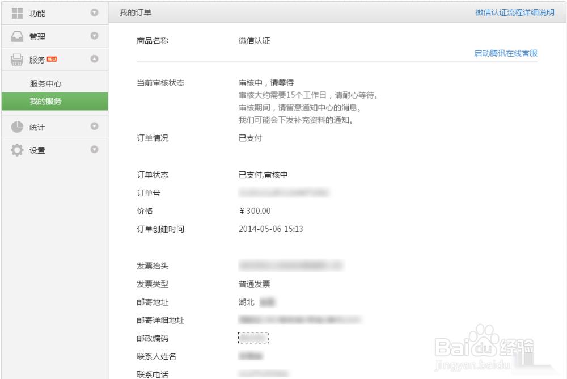Click the blurred contact phone value
567x379 pixels.
(x=263, y=373)
